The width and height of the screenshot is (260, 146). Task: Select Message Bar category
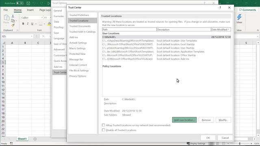pyautogui.click(x=82, y=60)
